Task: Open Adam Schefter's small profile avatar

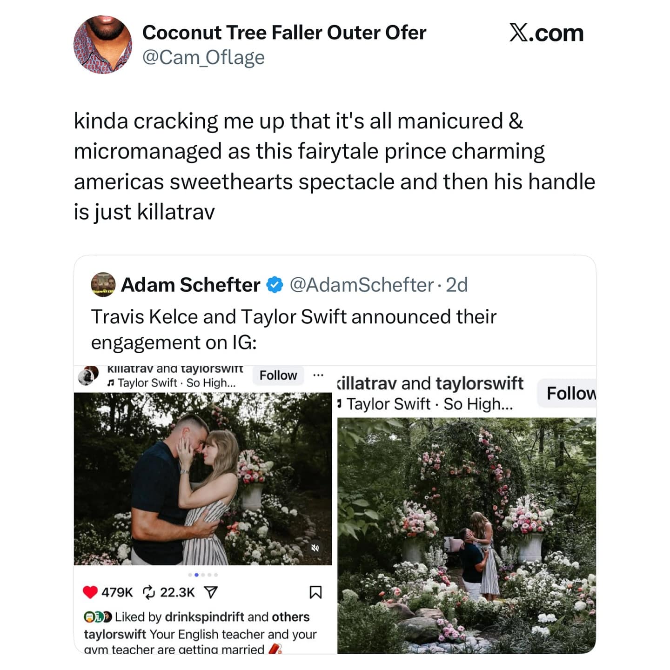Action: (103, 285)
